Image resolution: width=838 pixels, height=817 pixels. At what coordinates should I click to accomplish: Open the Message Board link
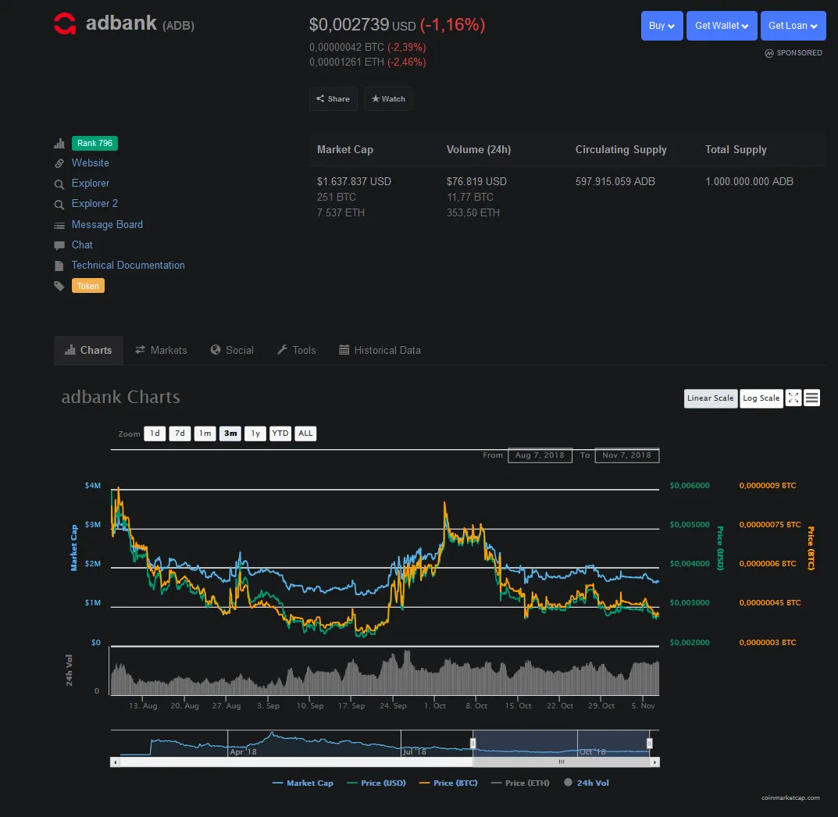tap(107, 224)
